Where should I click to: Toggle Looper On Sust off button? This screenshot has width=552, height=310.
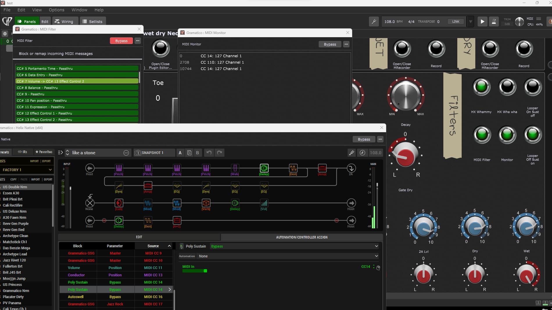pyautogui.click(x=533, y=87)
